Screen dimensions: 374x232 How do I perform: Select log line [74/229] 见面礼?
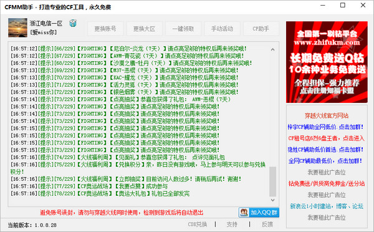coord(118,157)
